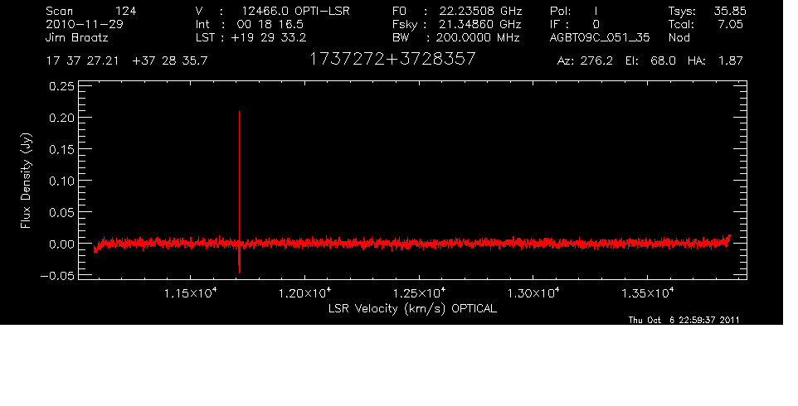Image resolution: width=798 pixels, height=406 pixels.
Task: Click the LST value +19 29 33.2
Action: coord(268,38)
